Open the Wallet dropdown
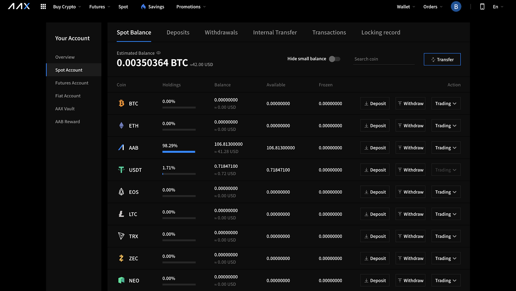Viewport: 516px width, 291px height. tap(406, 6)
